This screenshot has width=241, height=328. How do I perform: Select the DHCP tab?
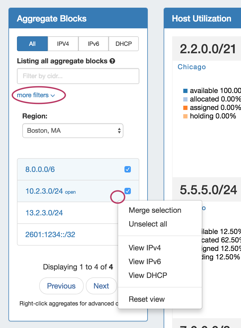pyautogui.click(x=124, y=44)
